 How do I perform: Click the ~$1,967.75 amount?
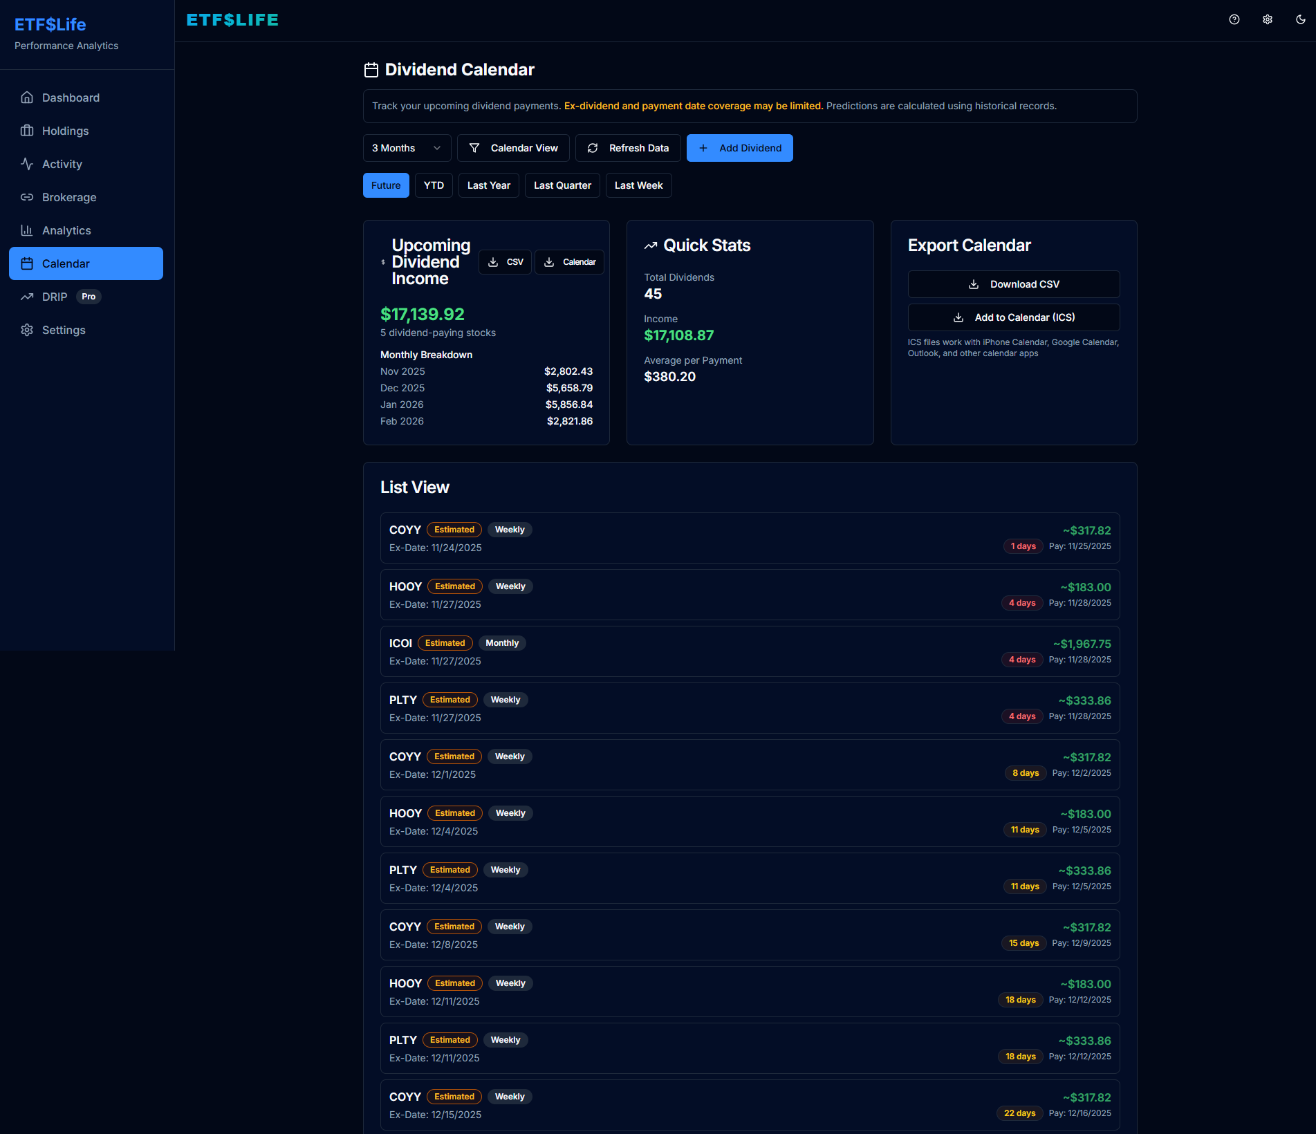tap(1082, 644)
